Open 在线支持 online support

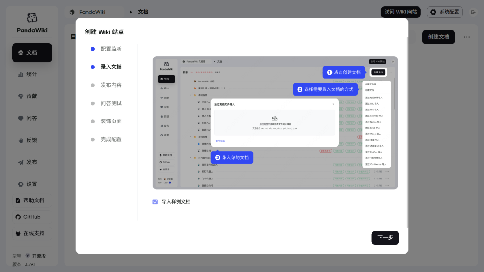(32, 234)
